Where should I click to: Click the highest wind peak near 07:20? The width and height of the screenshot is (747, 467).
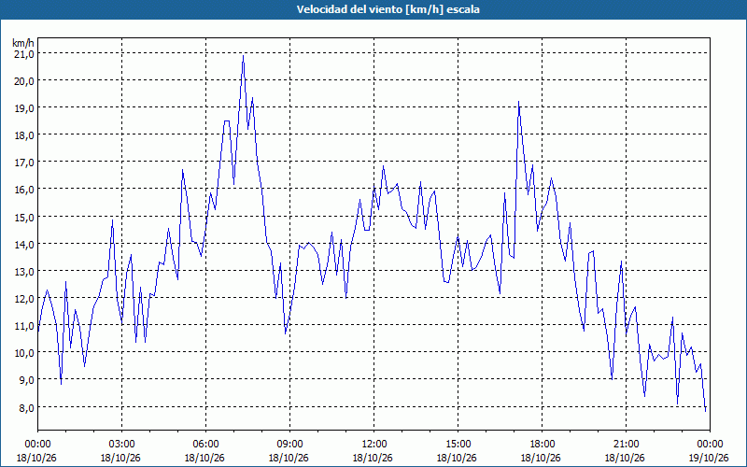[243, 56]
